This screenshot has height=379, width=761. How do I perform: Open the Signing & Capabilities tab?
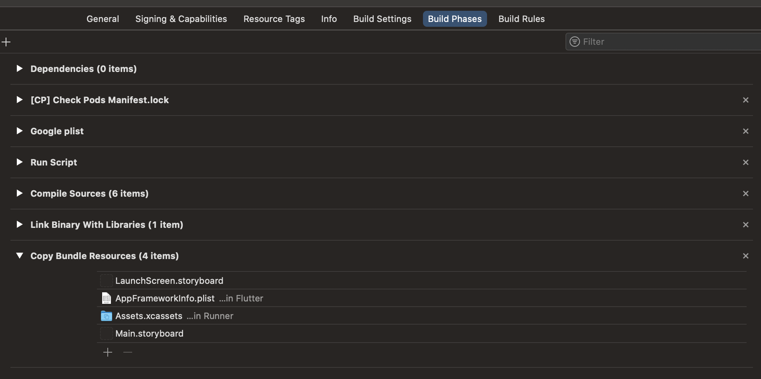coord(181,19)
